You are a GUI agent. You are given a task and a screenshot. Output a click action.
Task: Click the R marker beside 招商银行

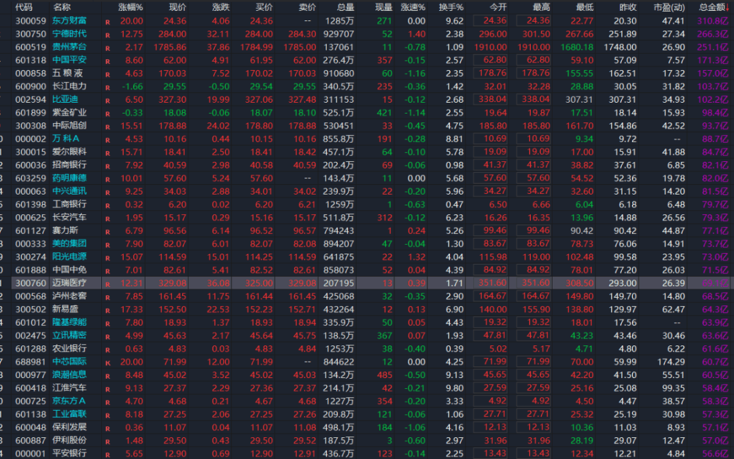(107, 167)
